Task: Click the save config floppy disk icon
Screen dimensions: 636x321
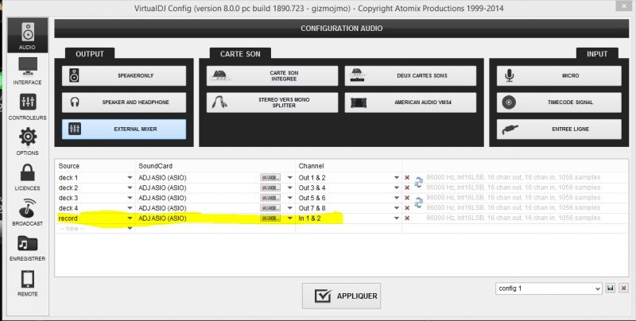Action: 611,288
